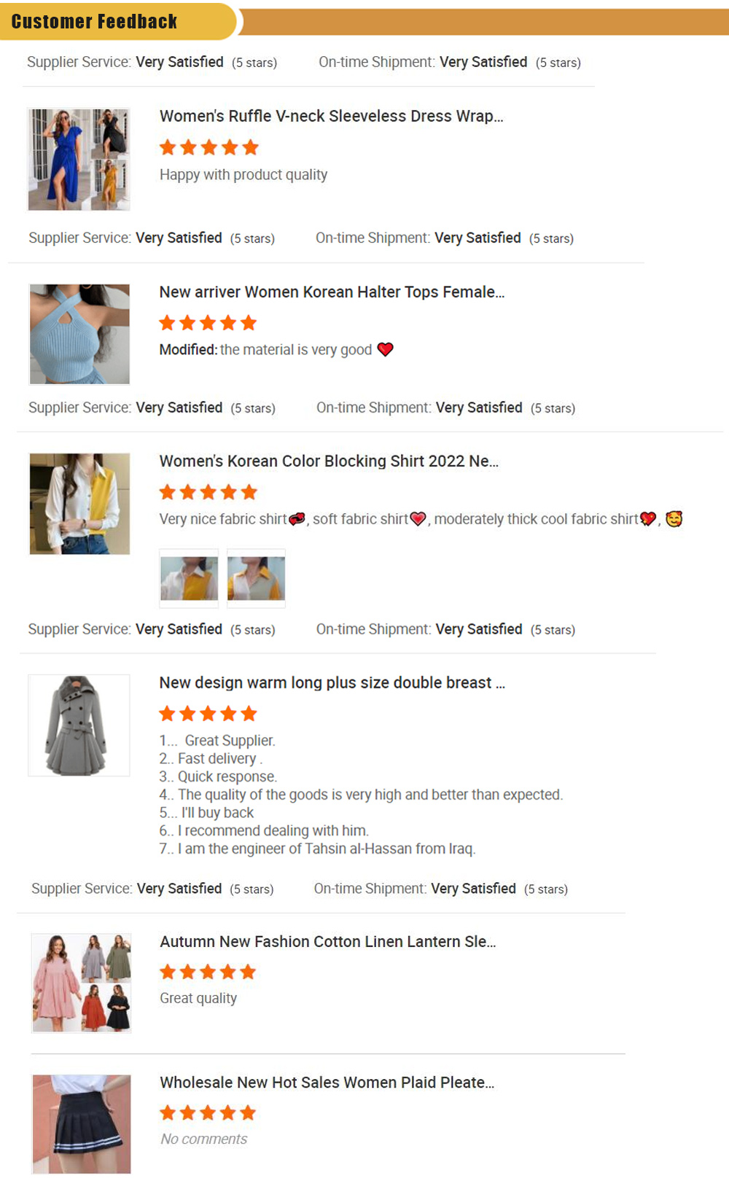
Task: Open "Women's Korean Color Blocking Shirt 2022" link
Action: [x=329, y=461]
